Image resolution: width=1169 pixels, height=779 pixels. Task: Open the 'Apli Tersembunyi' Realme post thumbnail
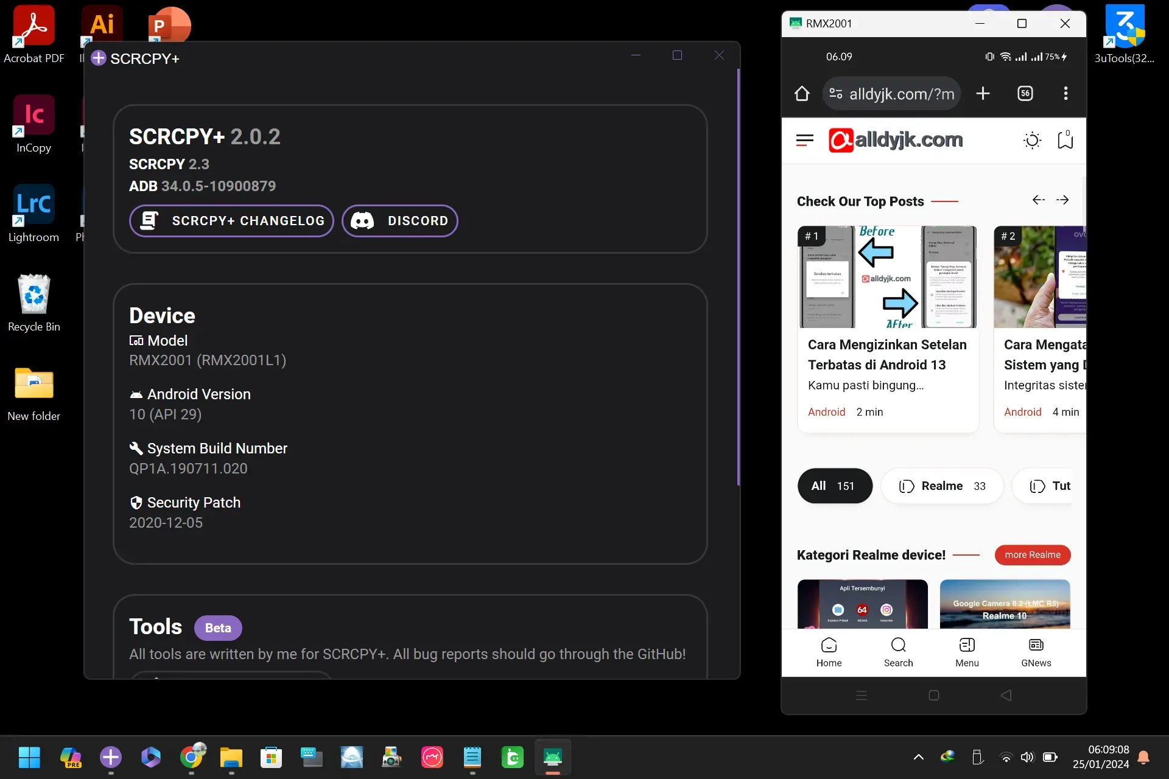863,604
